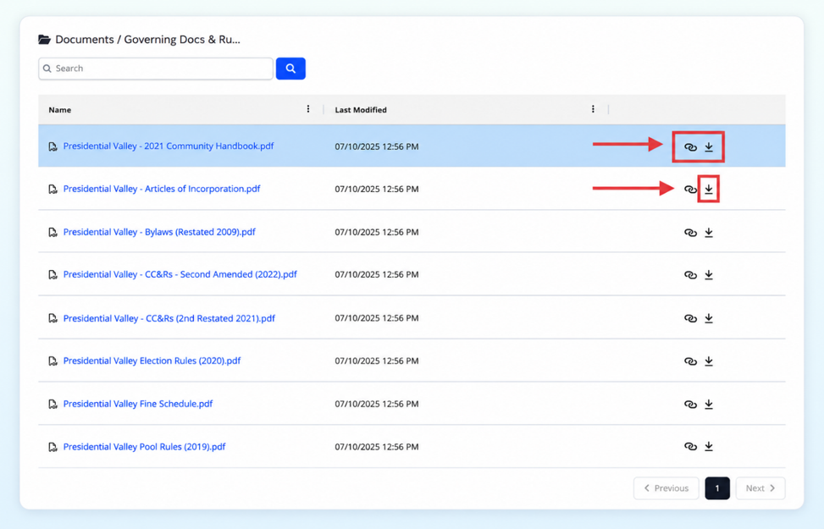The image size is (824, 529).
Task: Click Documents / Governing Docs breadcrumb text
Action: (x=147, y=40)
